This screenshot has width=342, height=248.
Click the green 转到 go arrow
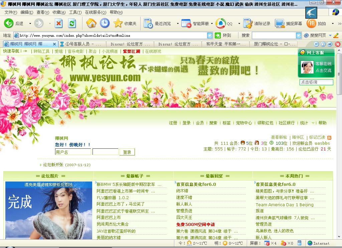coord(218,35)
